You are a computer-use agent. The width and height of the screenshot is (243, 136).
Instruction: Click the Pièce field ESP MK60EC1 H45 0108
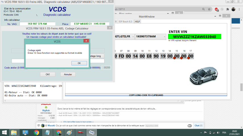90,24
